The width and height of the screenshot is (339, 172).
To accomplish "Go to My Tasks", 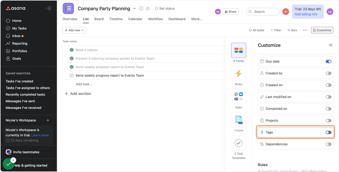I will (16, 28).
